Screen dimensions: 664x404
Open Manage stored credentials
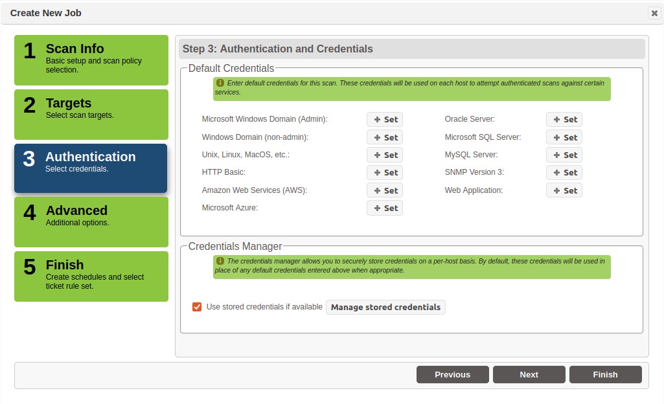[385, 307]
